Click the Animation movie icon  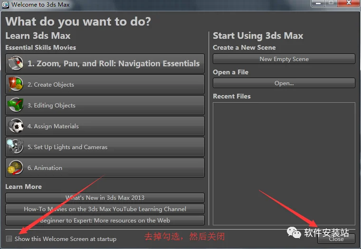point(15,168)
